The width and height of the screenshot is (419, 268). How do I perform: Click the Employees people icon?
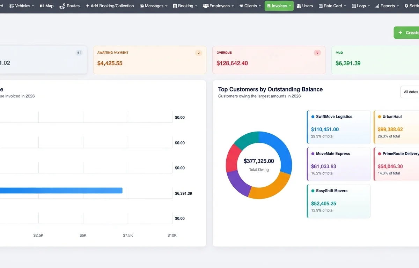point(206,6)
